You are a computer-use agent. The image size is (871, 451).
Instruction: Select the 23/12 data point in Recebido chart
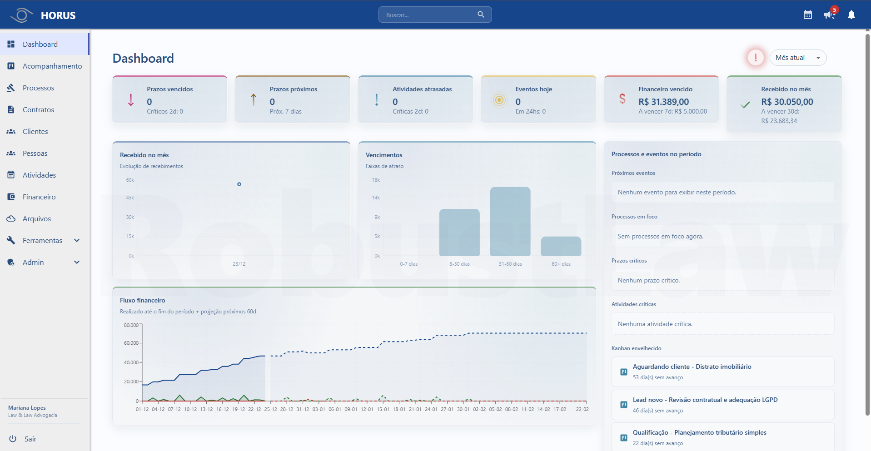(239, 184)
